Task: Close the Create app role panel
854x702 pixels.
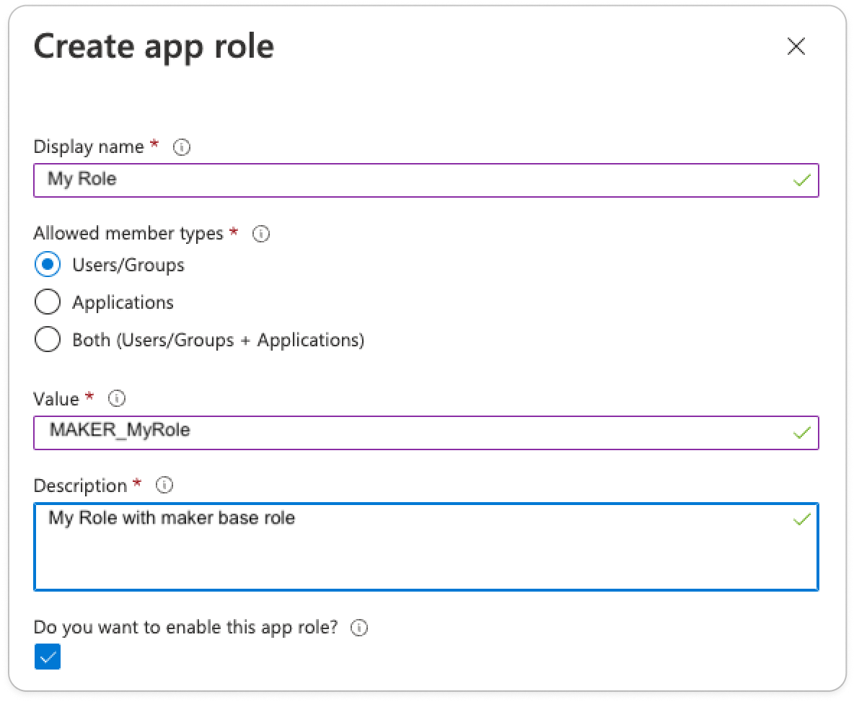Action: click(x=796, y=47)
